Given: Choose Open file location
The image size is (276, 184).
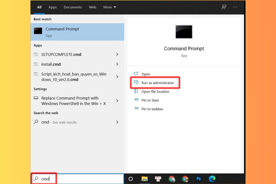Looking at the screenshot, I should pos(155,92).
